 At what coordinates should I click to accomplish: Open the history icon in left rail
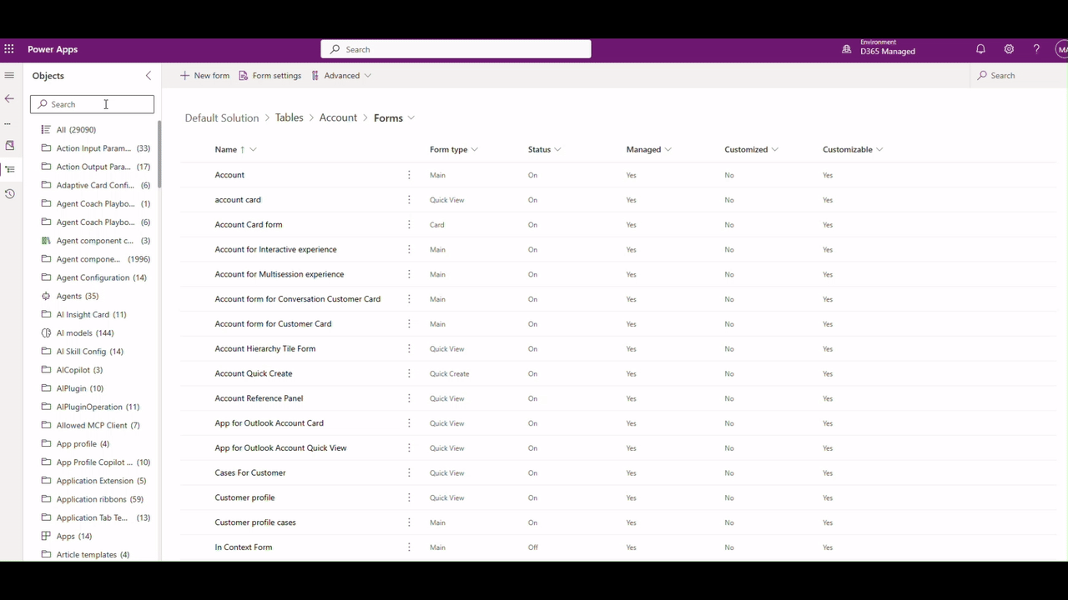(x=9, y=194)
